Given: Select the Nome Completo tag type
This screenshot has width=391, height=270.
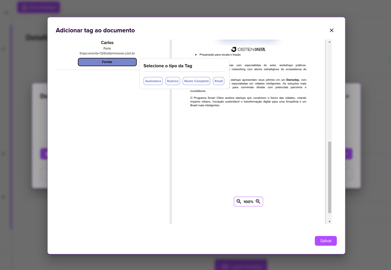Looking at the screenshot, I should 196,81.
